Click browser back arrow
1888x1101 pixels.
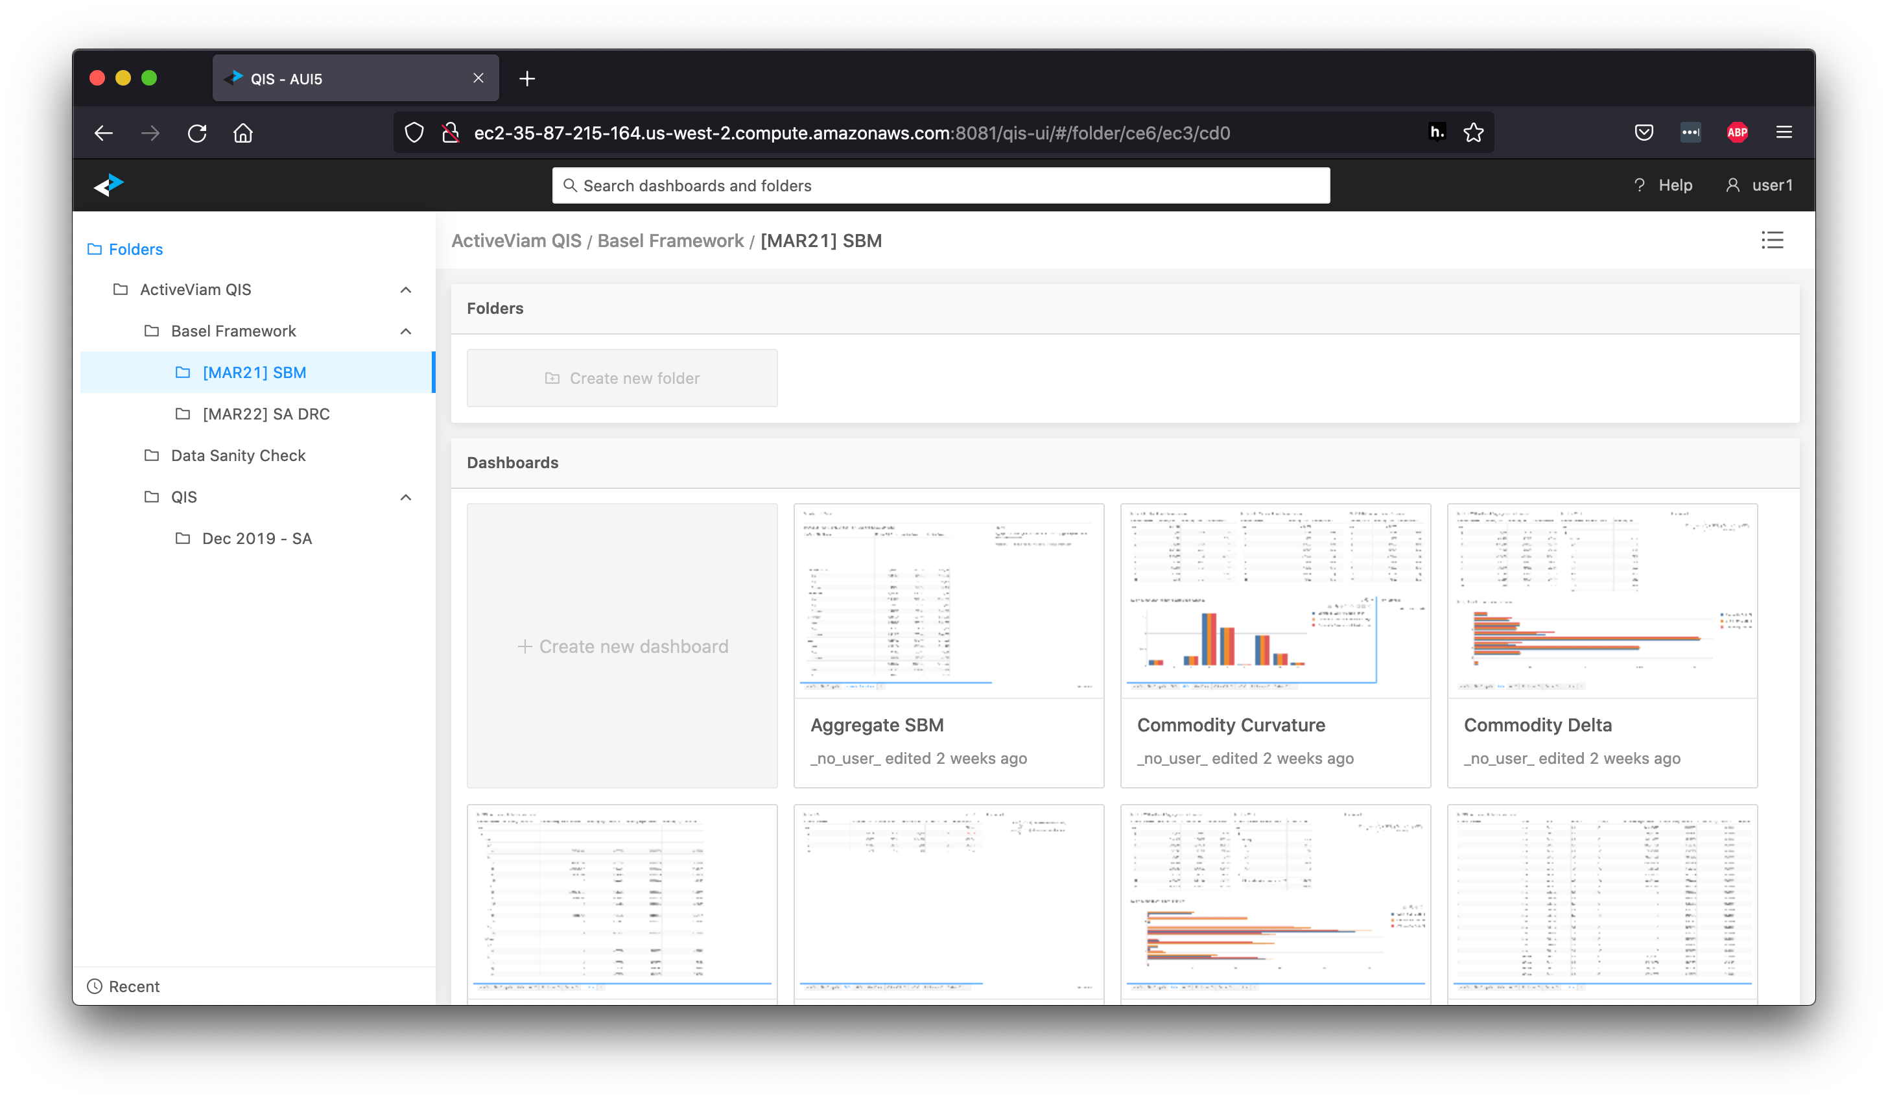103,133
